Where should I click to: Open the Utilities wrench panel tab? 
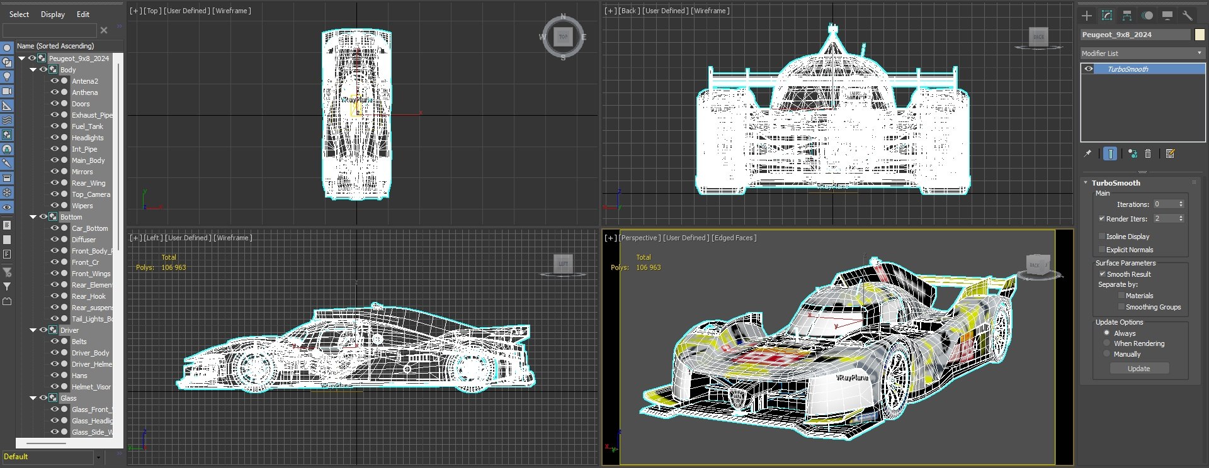point(1188,16)
